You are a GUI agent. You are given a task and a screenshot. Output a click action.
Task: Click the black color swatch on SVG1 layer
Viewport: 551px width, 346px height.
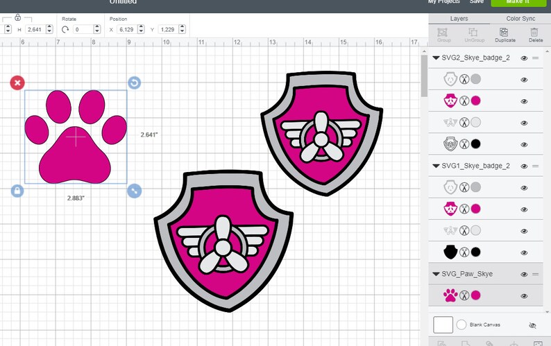click(475, 252)
